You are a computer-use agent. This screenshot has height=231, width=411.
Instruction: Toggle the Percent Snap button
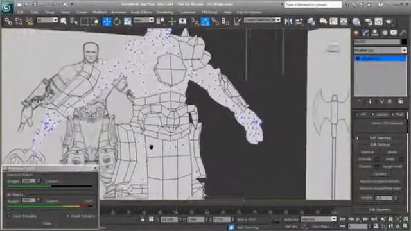coord(216,21)
